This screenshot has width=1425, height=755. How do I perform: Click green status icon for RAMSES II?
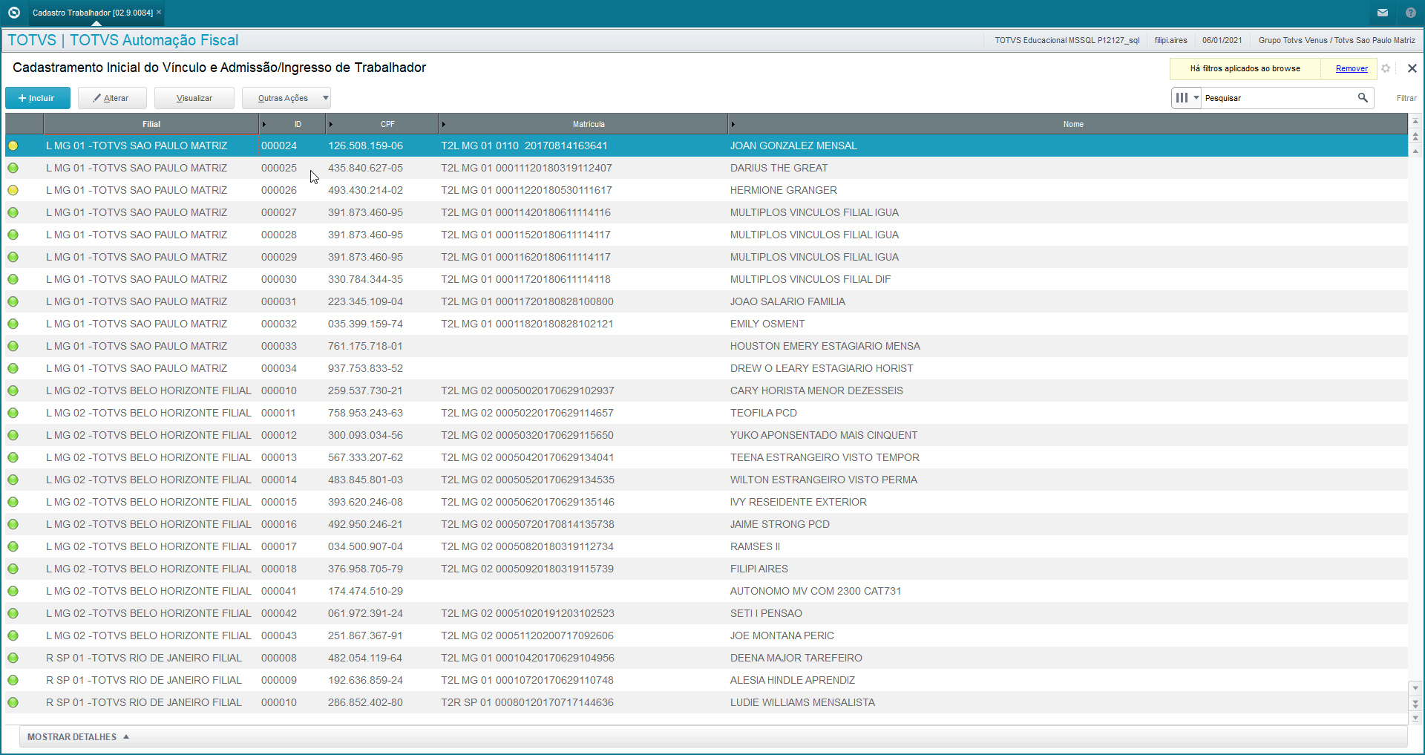point(13,546)
